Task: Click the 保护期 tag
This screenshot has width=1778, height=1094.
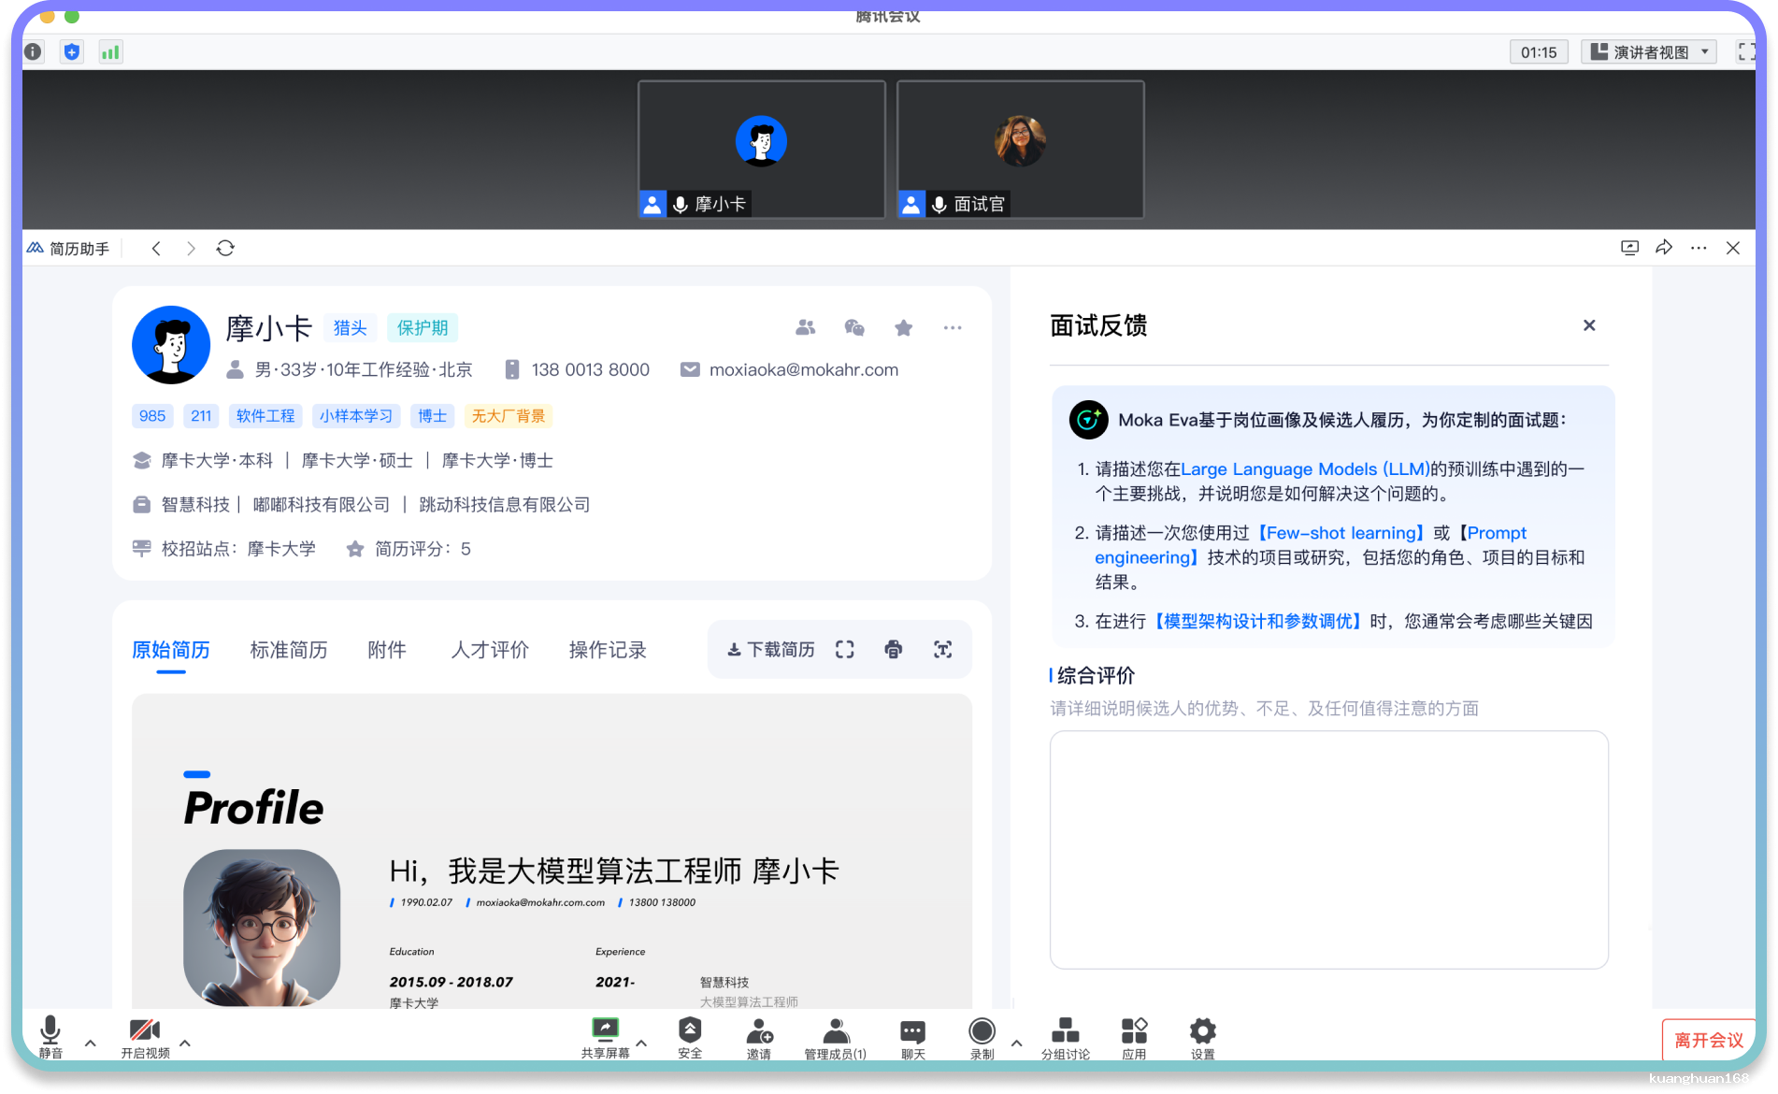Action: (x=423, y=328)
